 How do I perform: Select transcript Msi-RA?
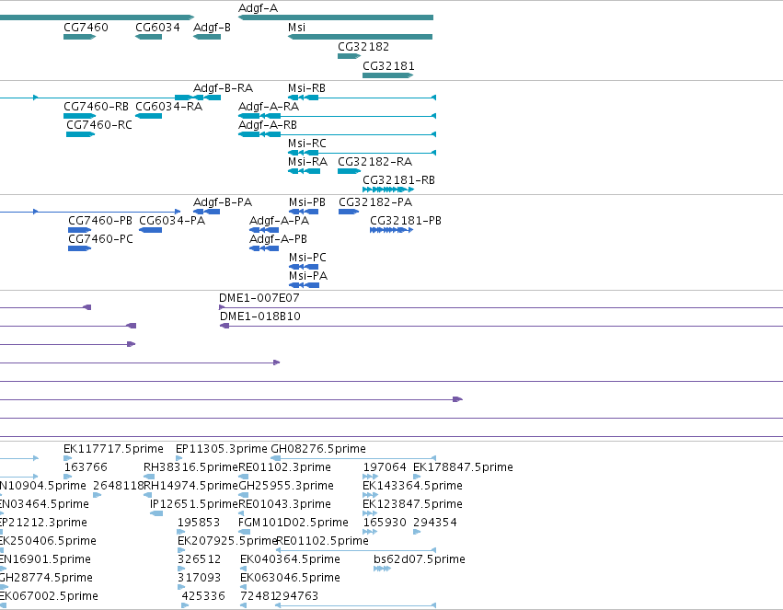[x=305, y=171]
